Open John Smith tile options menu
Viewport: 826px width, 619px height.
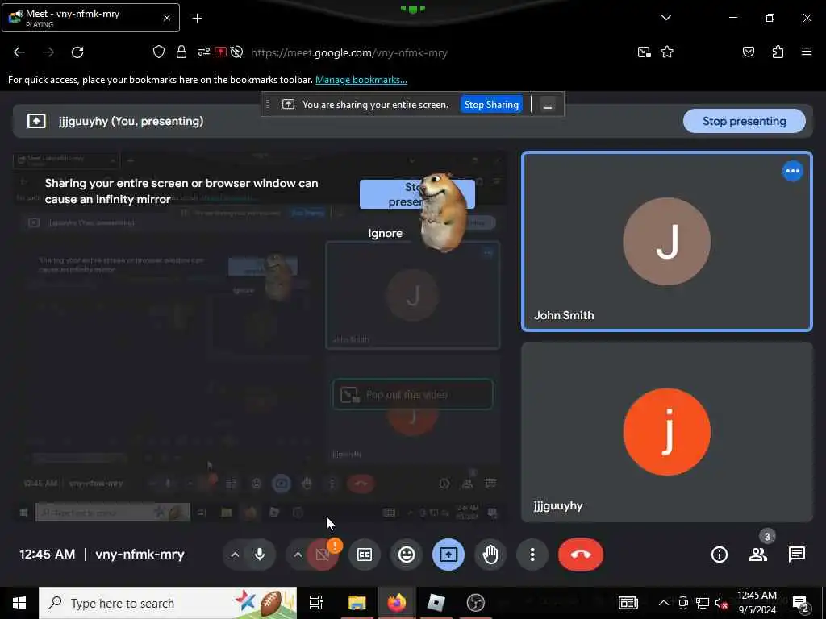[792, 171]
